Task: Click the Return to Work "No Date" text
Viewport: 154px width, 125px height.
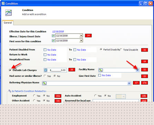Action: tap(52, 55)
